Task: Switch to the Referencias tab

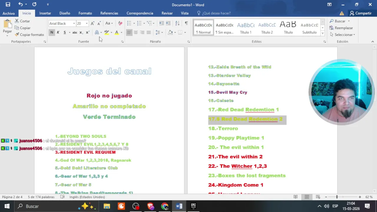Action: pos(109,13)
